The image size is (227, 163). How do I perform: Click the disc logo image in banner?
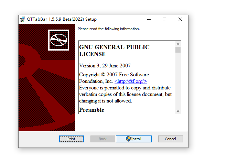(x=58, y=40)
